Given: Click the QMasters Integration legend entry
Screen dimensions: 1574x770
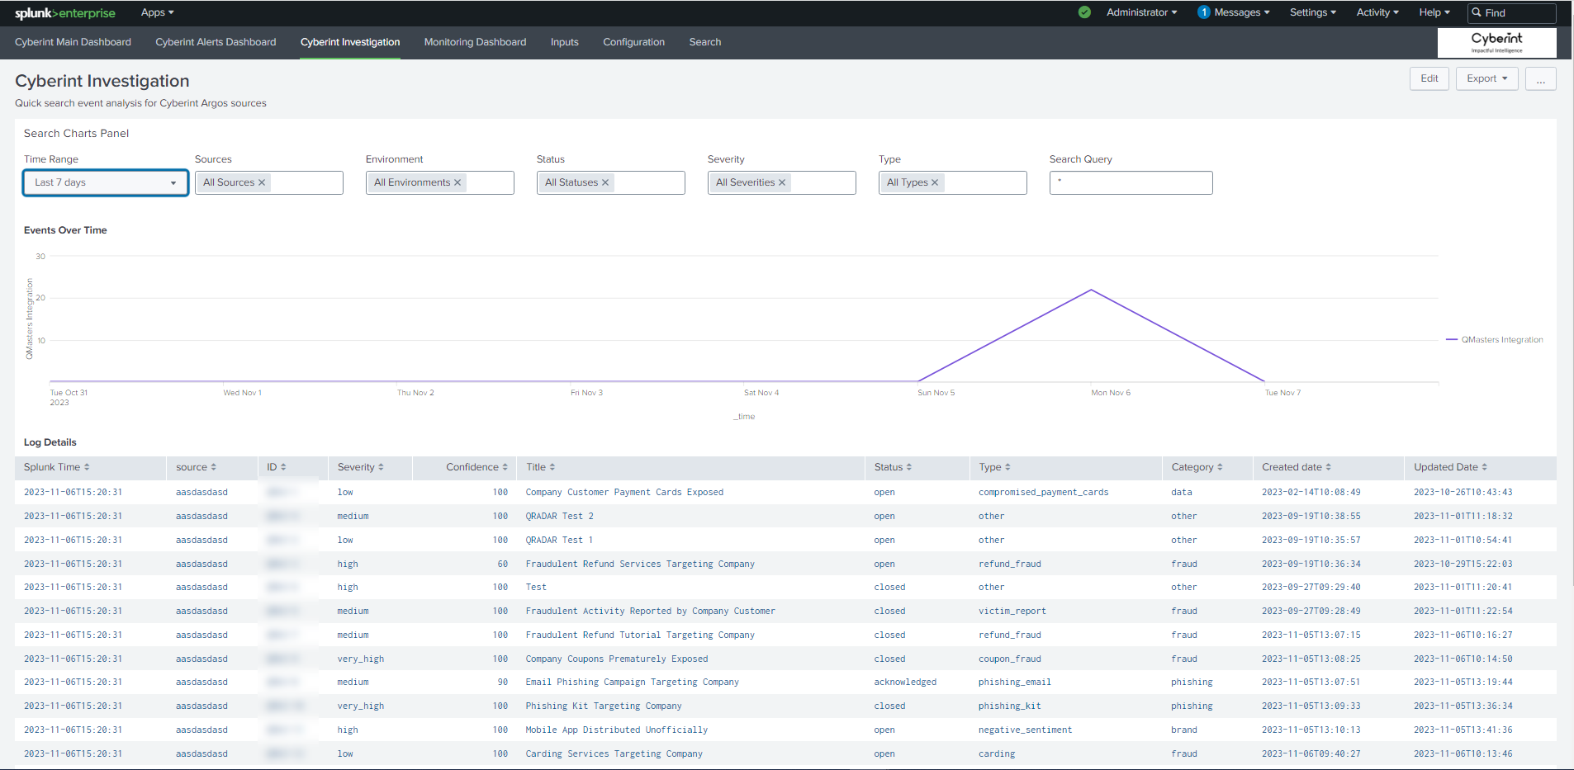Looking at the screenshot, I should 1494,340.
